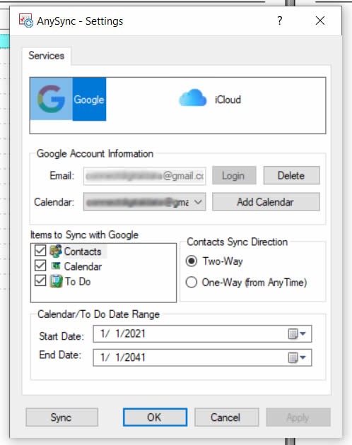Click the Email address field

(x=144, y=176)
